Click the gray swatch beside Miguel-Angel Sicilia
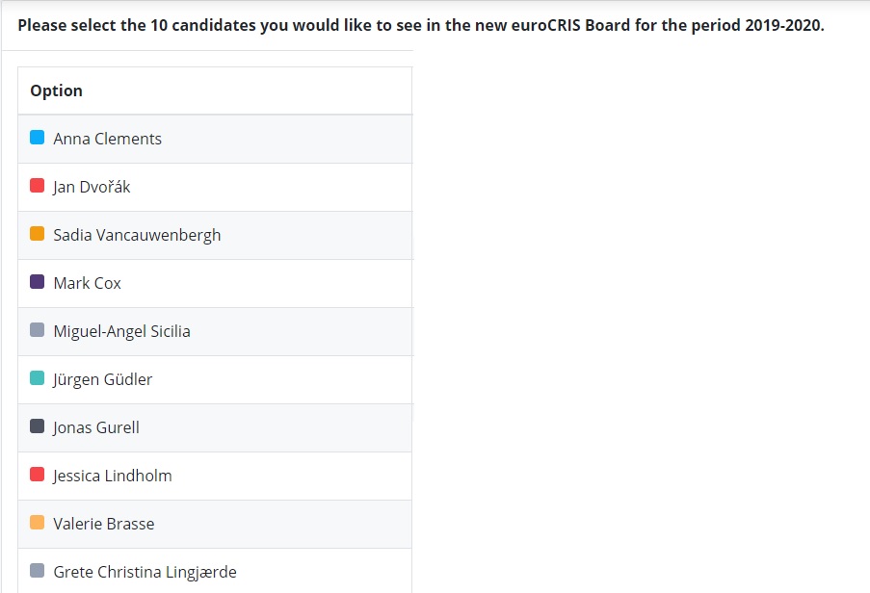 click(x=38, y=330)
